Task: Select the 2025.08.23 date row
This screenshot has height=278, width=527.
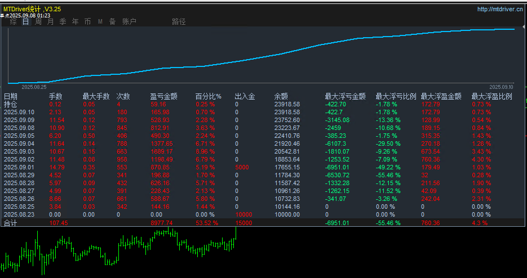Action: (x=19, y=214)
